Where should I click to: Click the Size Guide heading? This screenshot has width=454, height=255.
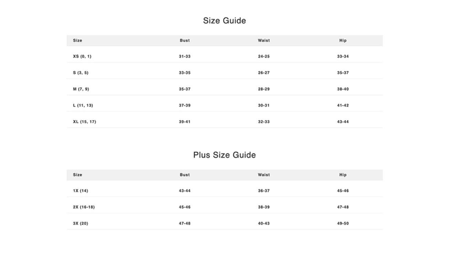coord(224,21)
